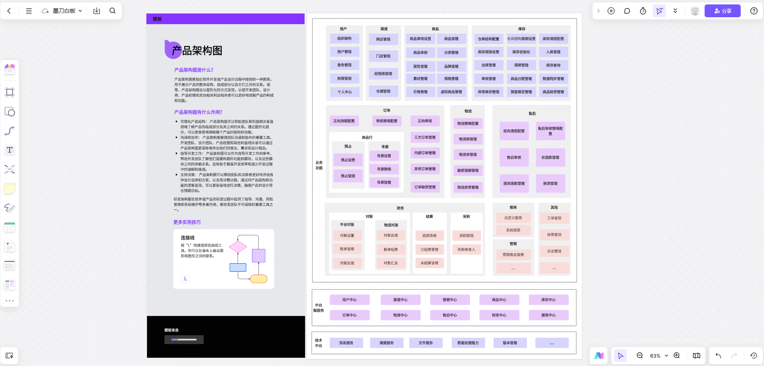Open the shapes tool in the left toolbar

(10, 112)
